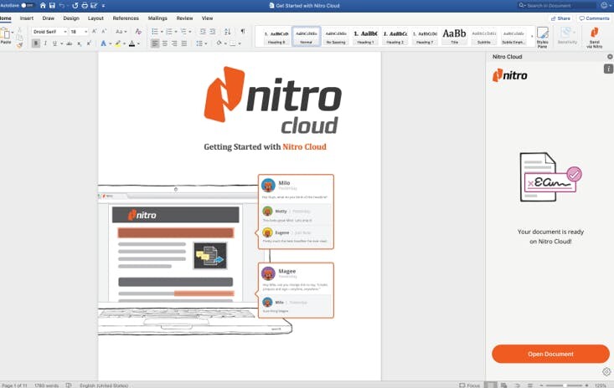Save the document with the floppy icon

point(52,6)
